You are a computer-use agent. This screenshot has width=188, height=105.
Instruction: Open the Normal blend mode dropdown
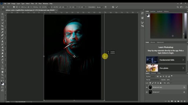point(153,80)
